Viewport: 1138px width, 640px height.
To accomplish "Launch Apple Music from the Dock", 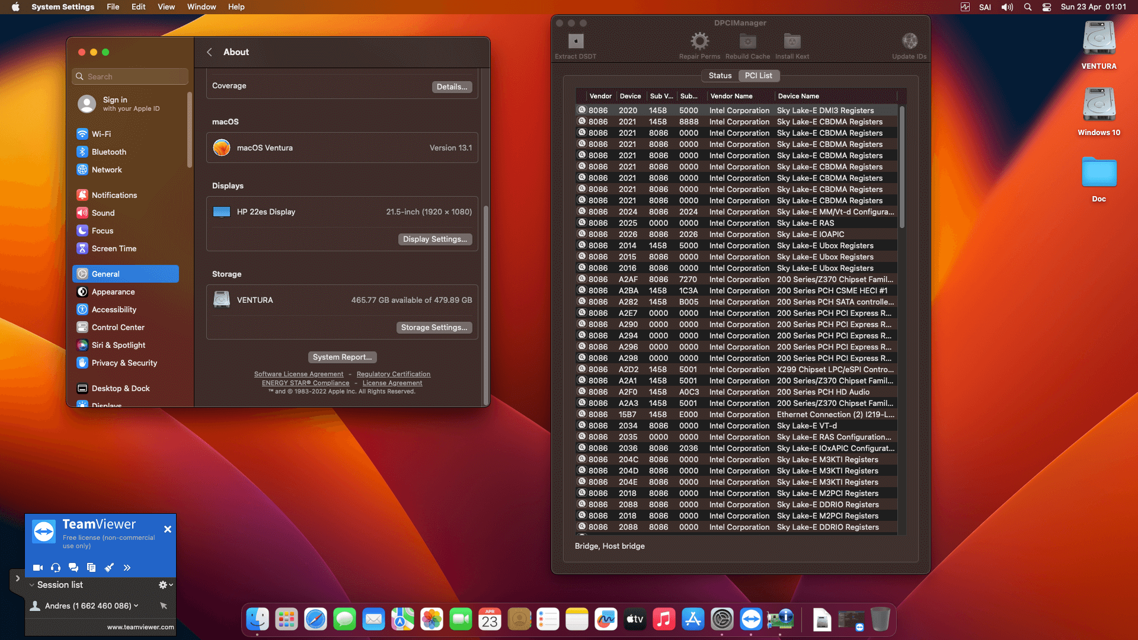I will (664, 619).
